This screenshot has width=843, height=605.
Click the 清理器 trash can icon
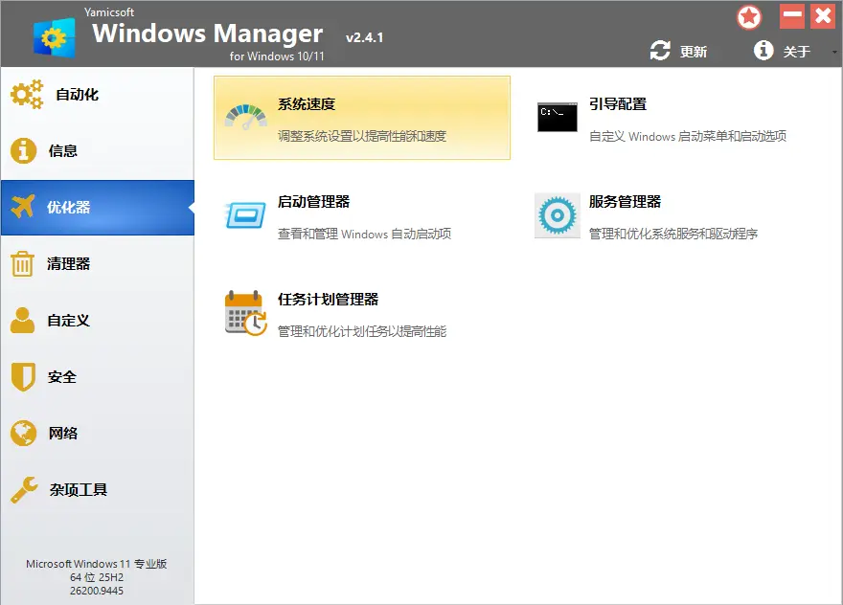pyautogui.click(x=22, y=263)
